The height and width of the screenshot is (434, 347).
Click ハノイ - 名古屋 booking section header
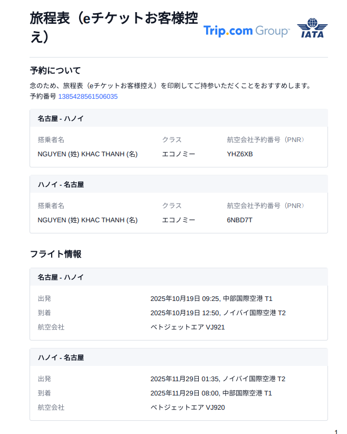pyautogui.click(x=61, y=185)
